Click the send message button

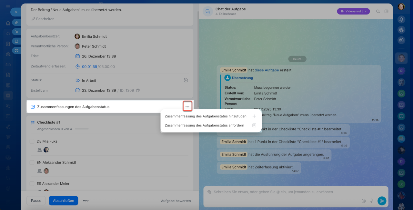tap(382, 201)
